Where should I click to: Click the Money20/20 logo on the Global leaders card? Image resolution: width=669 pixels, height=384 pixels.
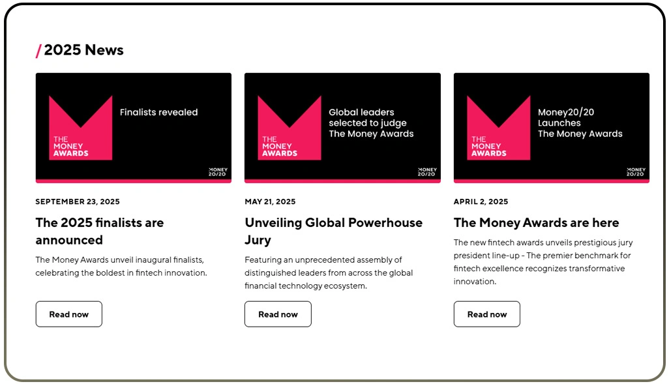coord(427,171)
